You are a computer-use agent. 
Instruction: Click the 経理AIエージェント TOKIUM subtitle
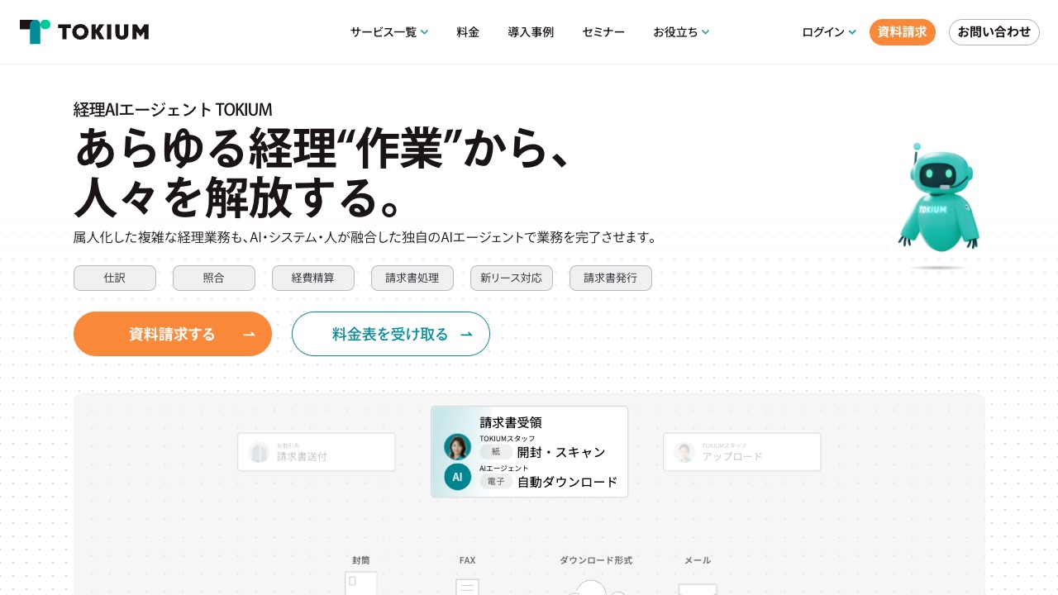[173, 109]
